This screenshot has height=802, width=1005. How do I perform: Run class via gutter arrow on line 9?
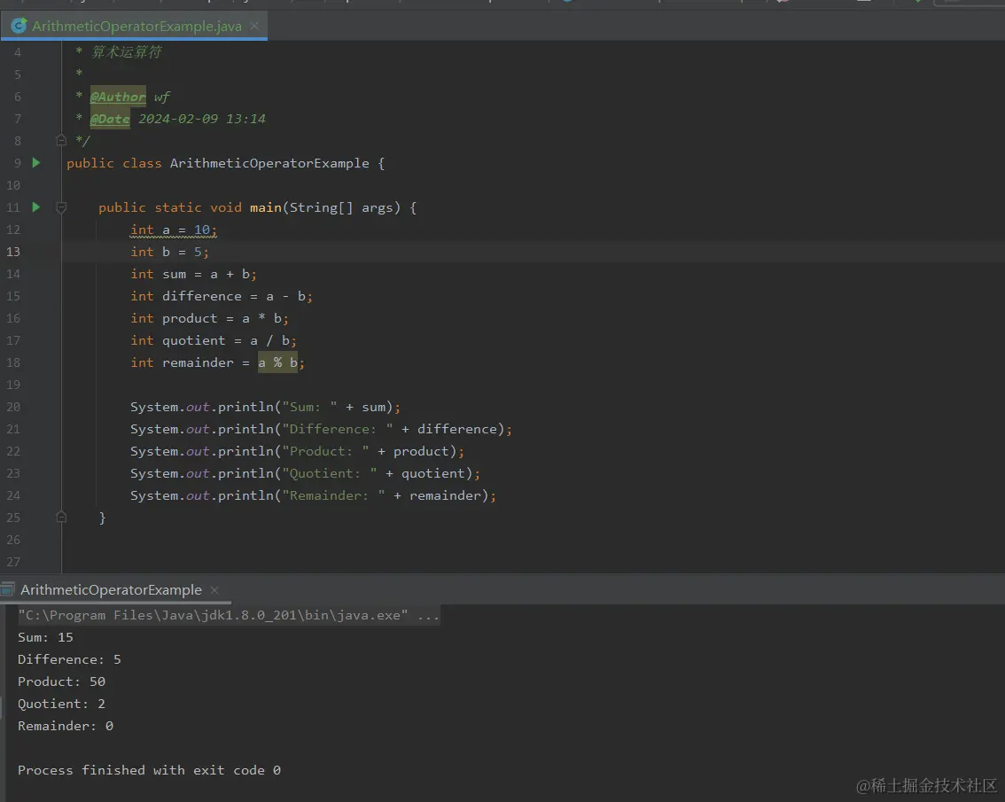[x=36, y=163]
